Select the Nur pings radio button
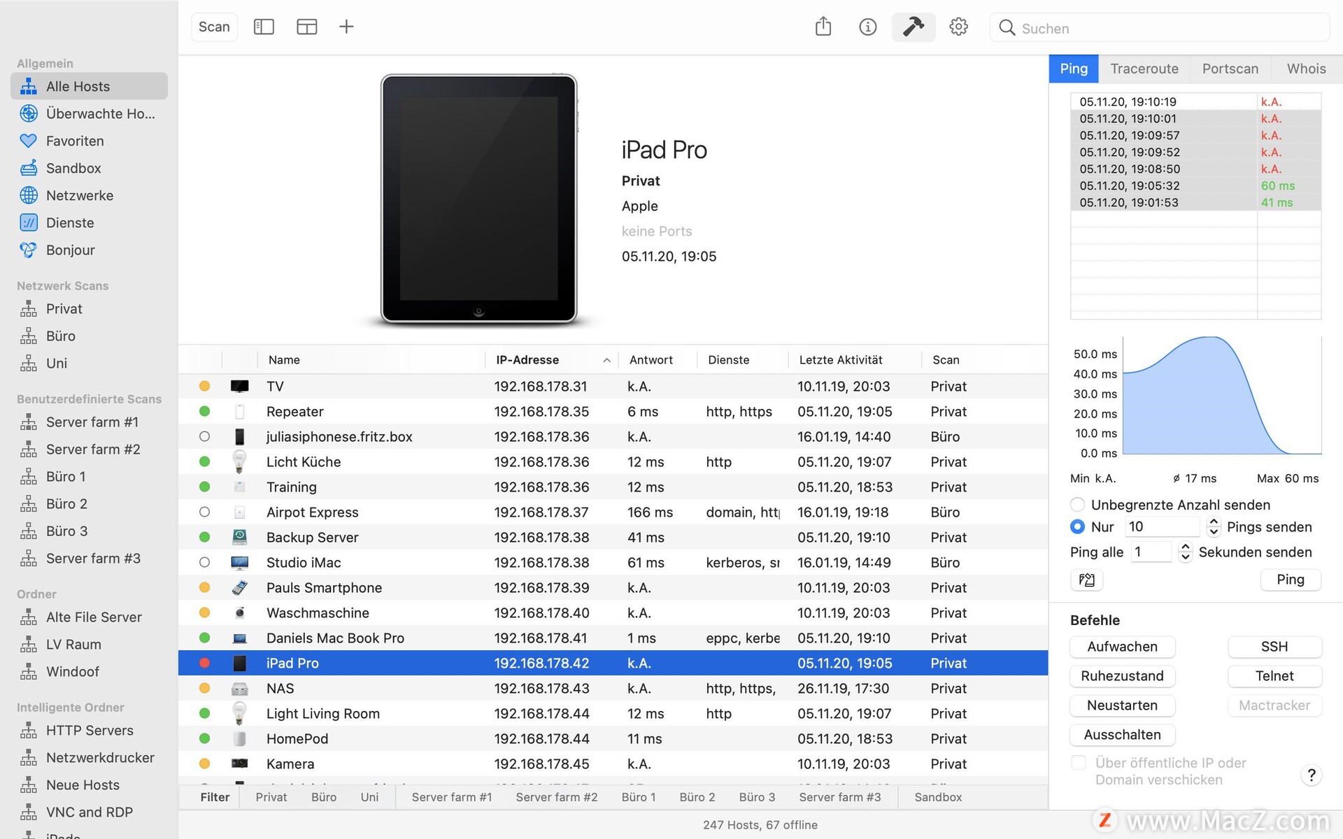Screen dimensions: 1343x839 (x=1077, y=526)
